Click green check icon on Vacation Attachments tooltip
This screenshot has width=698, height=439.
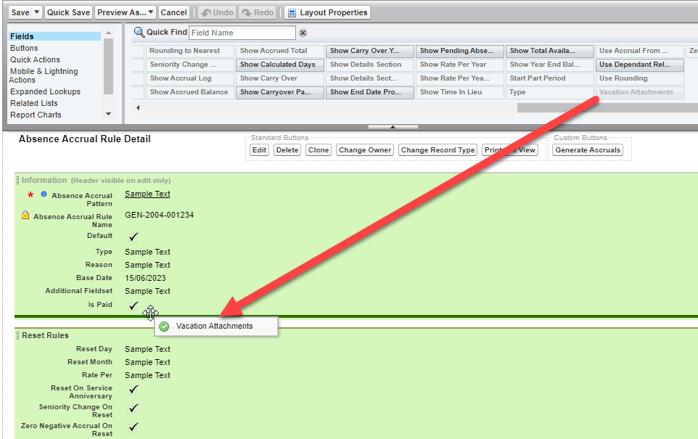click(164, 327)
